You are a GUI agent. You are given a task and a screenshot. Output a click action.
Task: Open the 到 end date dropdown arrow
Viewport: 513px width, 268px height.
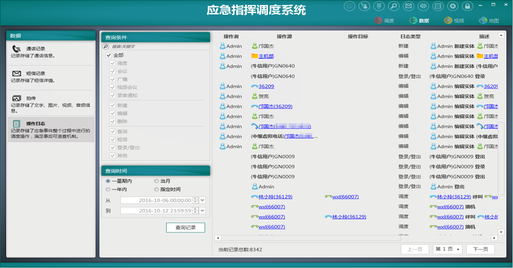point(202,211)
